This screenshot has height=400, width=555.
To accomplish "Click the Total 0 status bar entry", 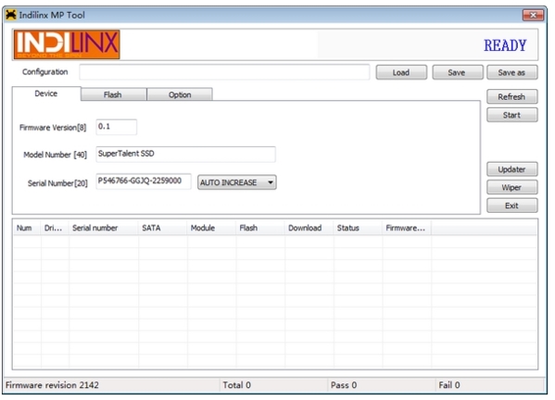I will click(x=237, y=385).
